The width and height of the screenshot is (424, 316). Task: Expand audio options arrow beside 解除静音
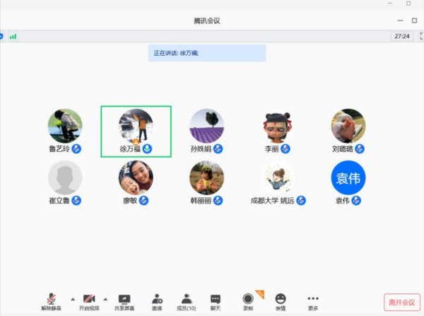pos(71,298)
